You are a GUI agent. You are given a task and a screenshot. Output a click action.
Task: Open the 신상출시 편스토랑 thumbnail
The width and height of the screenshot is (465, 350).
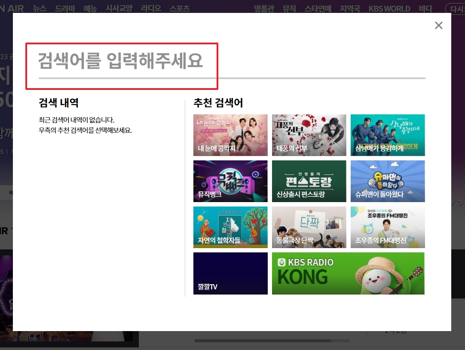(x=309, y=181)
